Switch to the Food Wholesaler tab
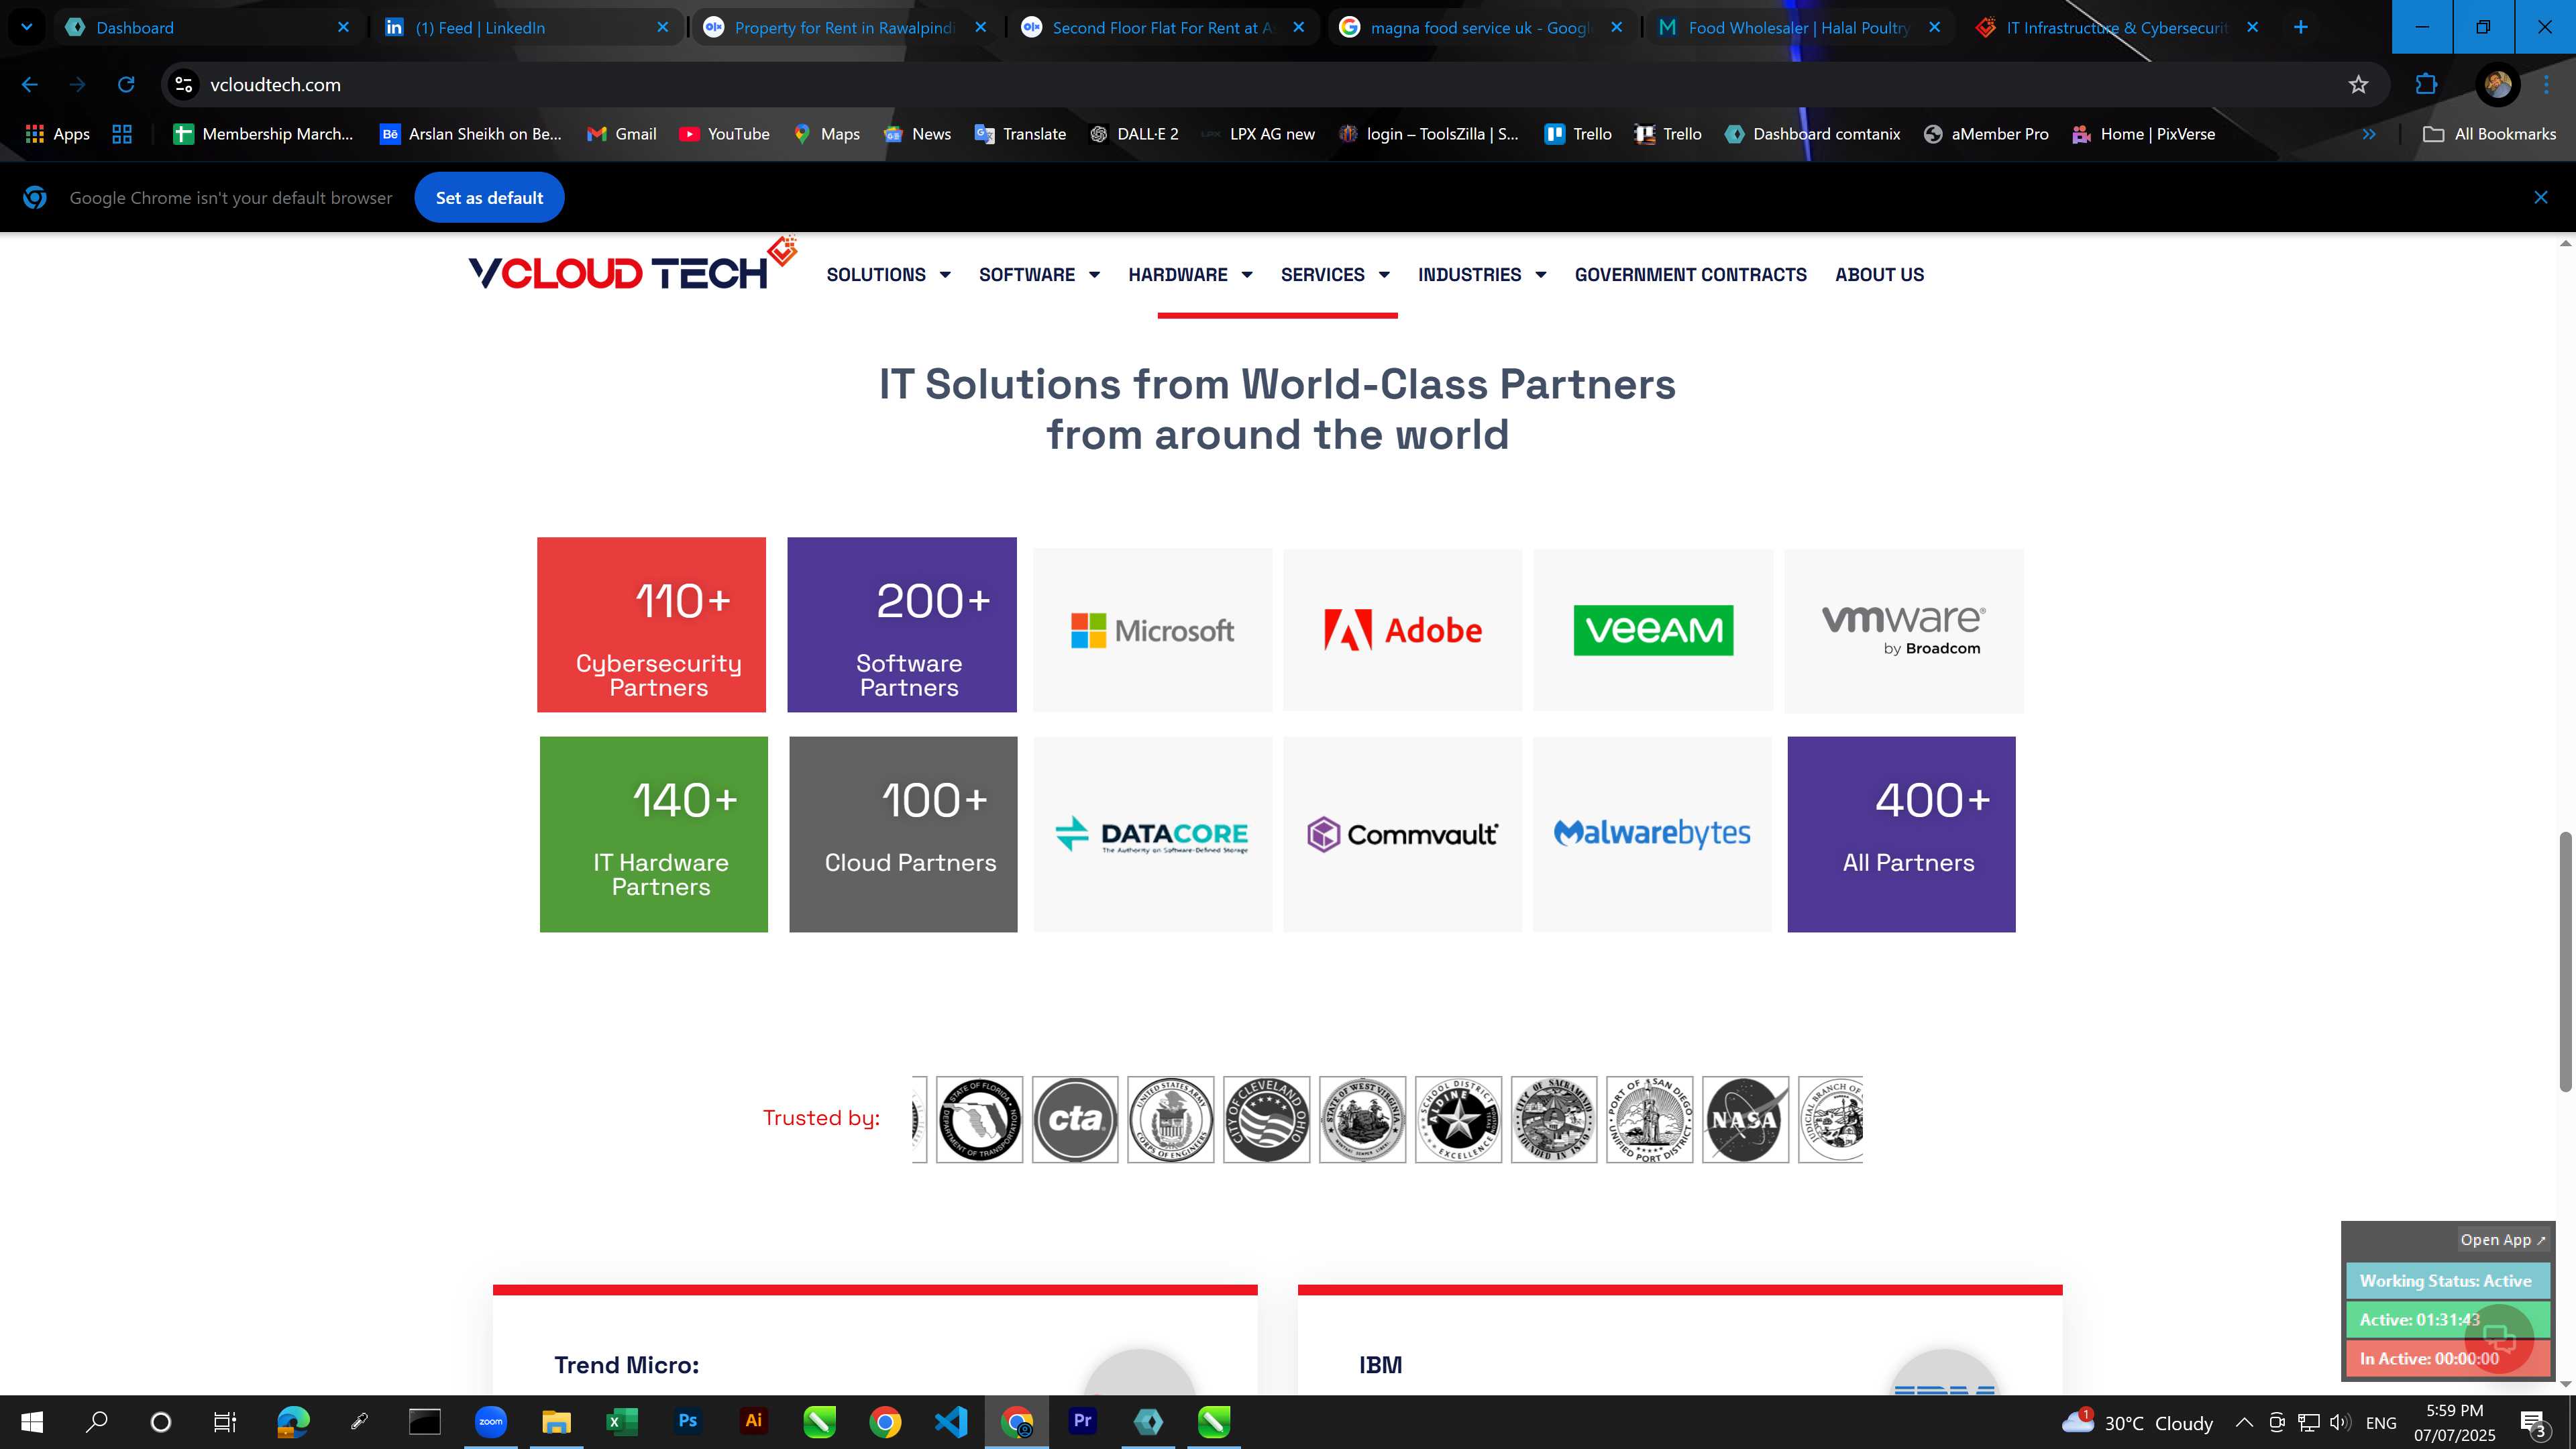Screen dimensions: 2576x1449 tap(1800, 27)
